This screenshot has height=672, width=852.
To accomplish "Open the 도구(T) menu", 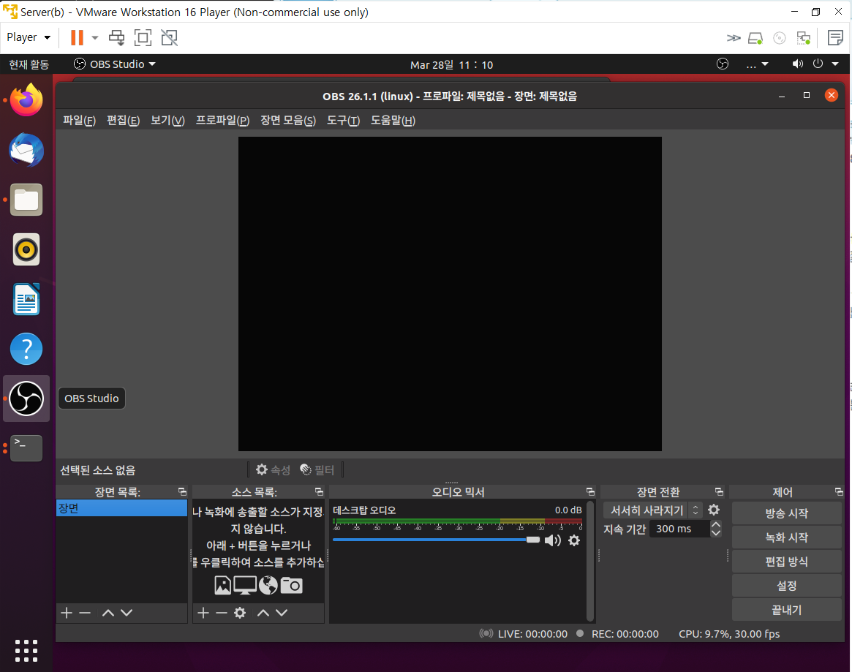I will point(344,120).
